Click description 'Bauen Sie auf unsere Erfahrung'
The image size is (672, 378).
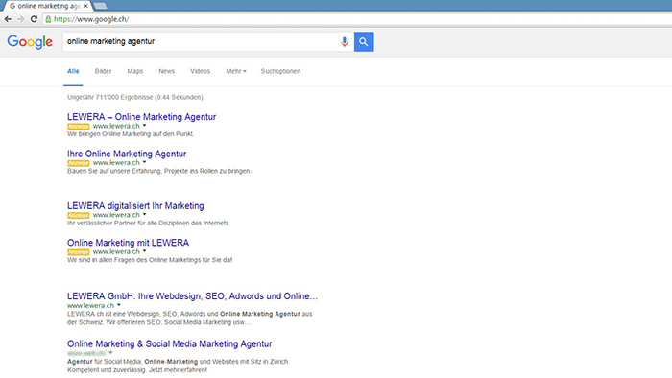(159, 171)
